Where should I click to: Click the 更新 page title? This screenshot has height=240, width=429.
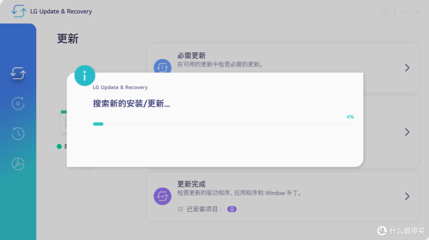[68, 38]
